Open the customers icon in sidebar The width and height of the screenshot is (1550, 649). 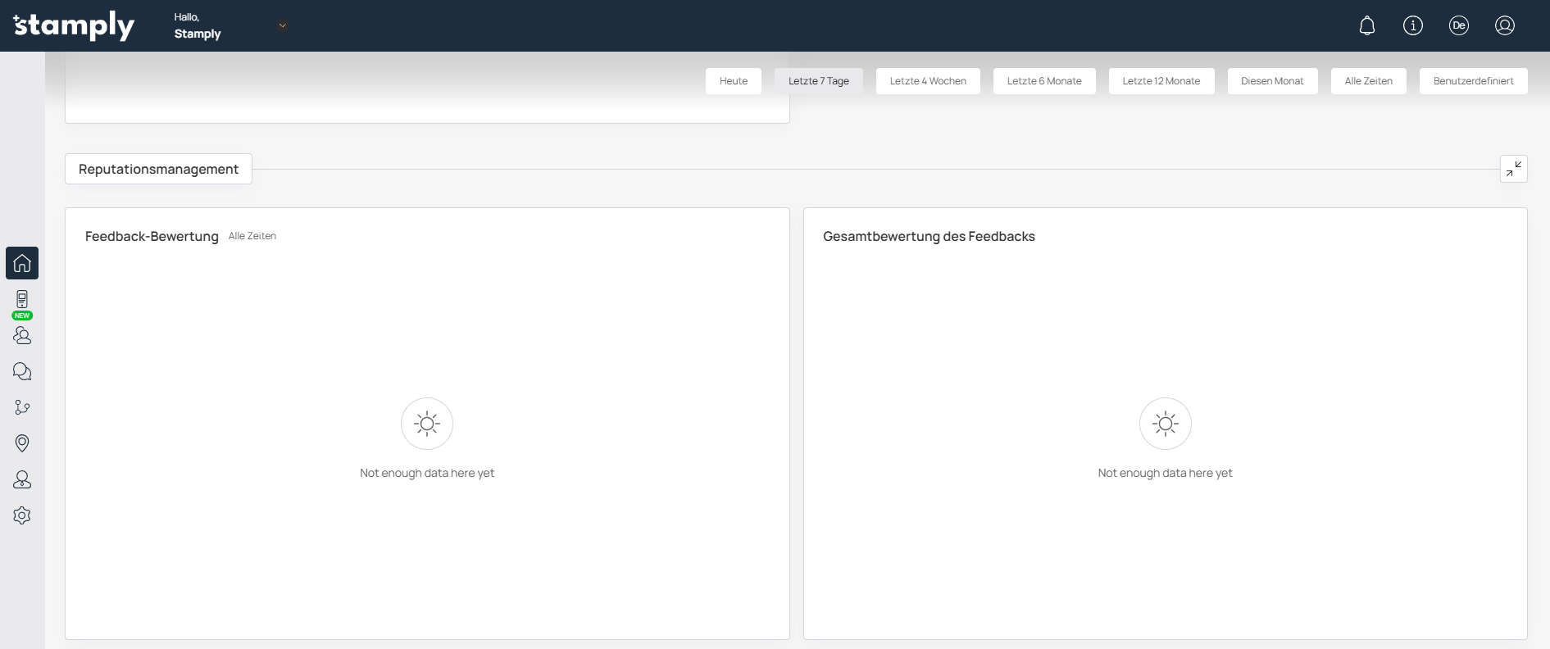click(22, 335)
